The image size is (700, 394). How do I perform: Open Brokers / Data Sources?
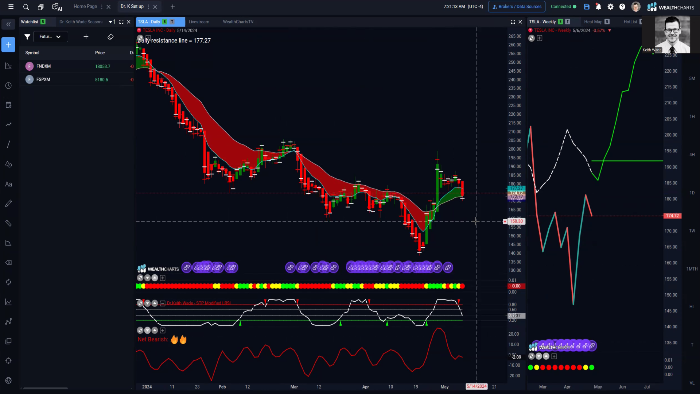click(517, 7)
